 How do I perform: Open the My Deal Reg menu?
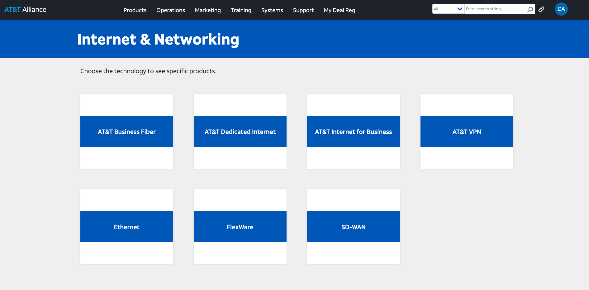tap(340, 10)
